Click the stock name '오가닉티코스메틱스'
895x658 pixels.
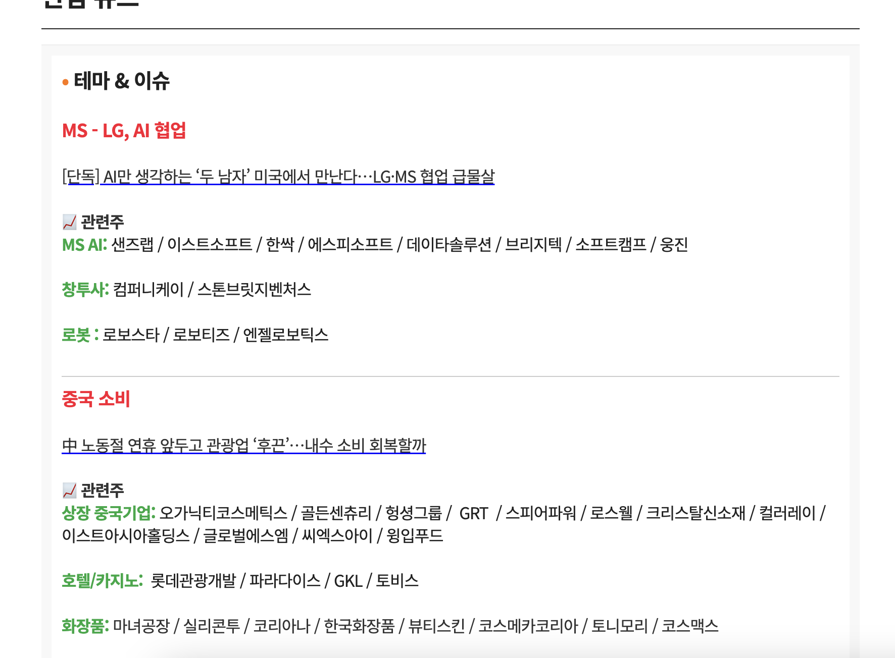[224, 513]
